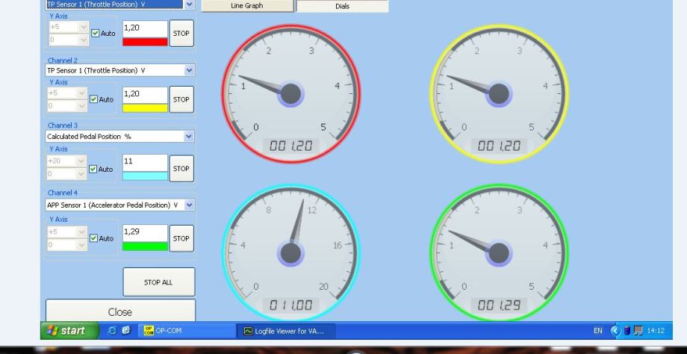The width and height of the screenshot is (687, 354).
Task: Open top channel Y Axis +5 maximum dropdown
Action: (x=84, y=27)
